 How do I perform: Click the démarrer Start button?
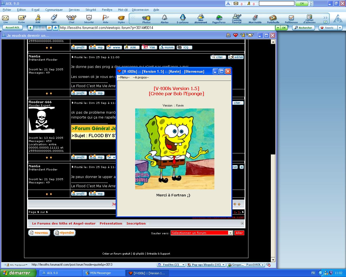coord(18,273)
